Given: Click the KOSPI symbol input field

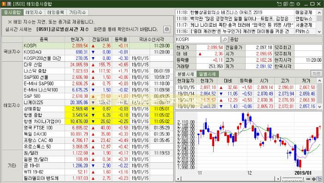Looking at the screenshot, I should point(198,39).
